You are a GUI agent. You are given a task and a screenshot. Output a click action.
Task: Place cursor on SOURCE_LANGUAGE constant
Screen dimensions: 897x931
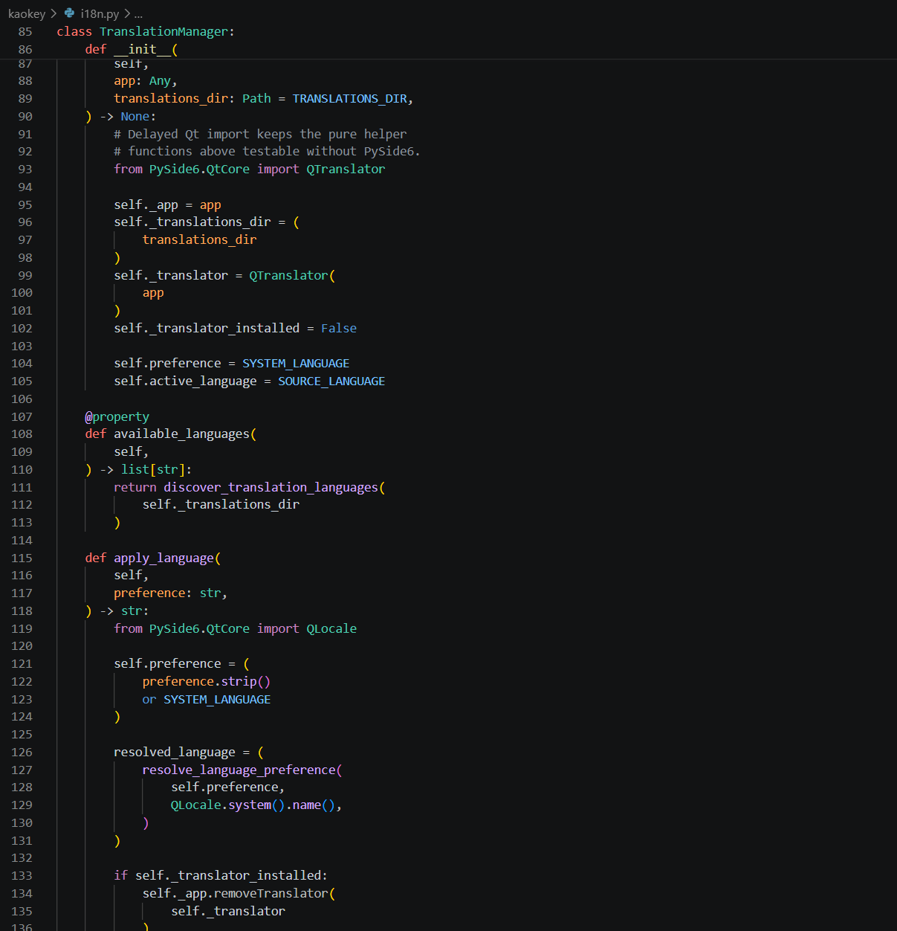click(x=331, y=381)
